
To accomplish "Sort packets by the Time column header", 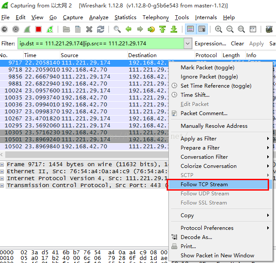I will (x=42, y=55).
